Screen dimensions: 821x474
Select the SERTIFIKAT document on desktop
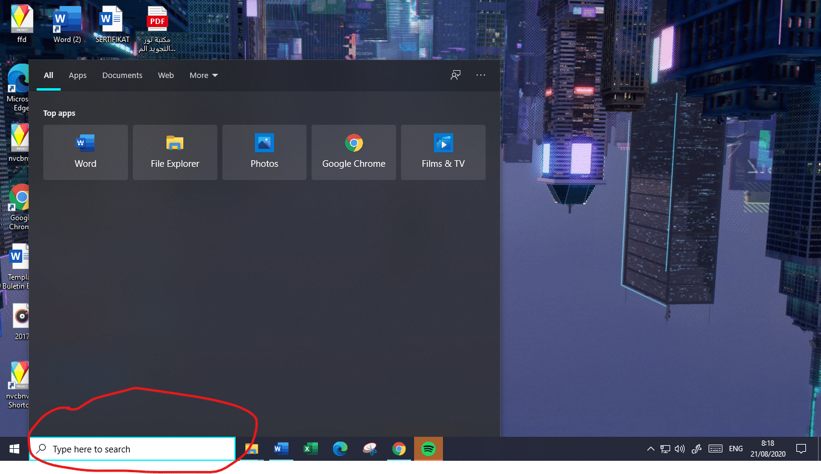pos(112,24)
